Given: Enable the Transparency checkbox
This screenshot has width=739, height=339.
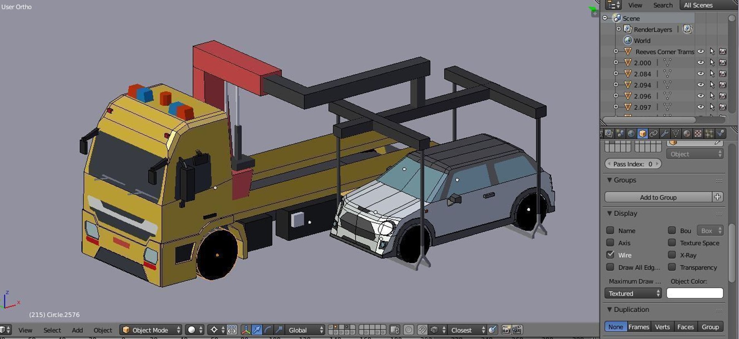Looking at the screenshot, I should pyautogui.click(x=672, y=267).
